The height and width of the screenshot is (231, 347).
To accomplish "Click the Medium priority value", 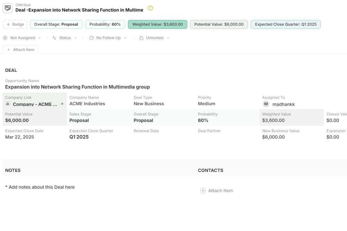I will (207, 104).
